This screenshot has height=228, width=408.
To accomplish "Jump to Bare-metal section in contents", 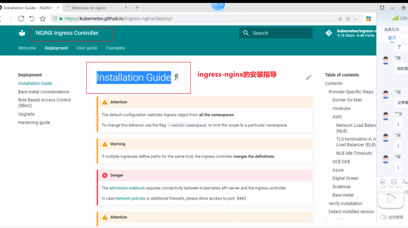I will (x=343, y=195).
